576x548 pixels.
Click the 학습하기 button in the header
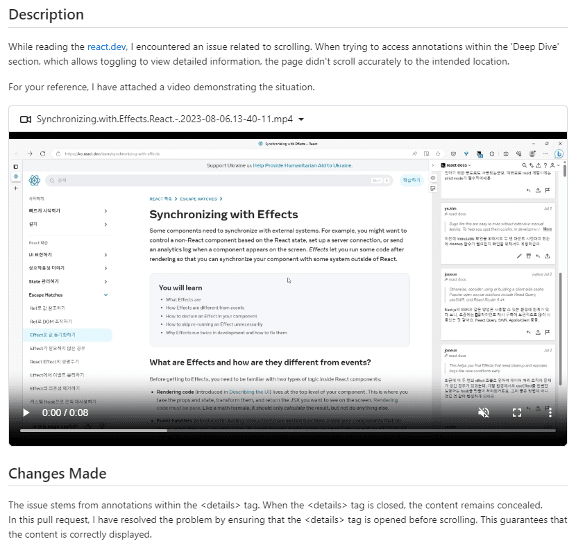(x=411, y=180)
